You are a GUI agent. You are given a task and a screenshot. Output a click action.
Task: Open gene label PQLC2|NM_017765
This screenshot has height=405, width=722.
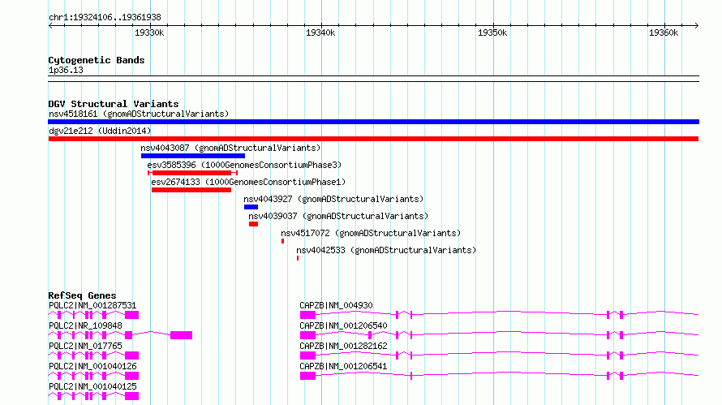coord(85,346)
